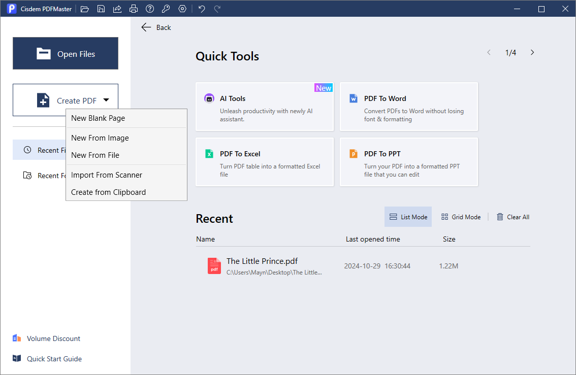
Task: Click the 1.22M file size value
Action: 449,266
